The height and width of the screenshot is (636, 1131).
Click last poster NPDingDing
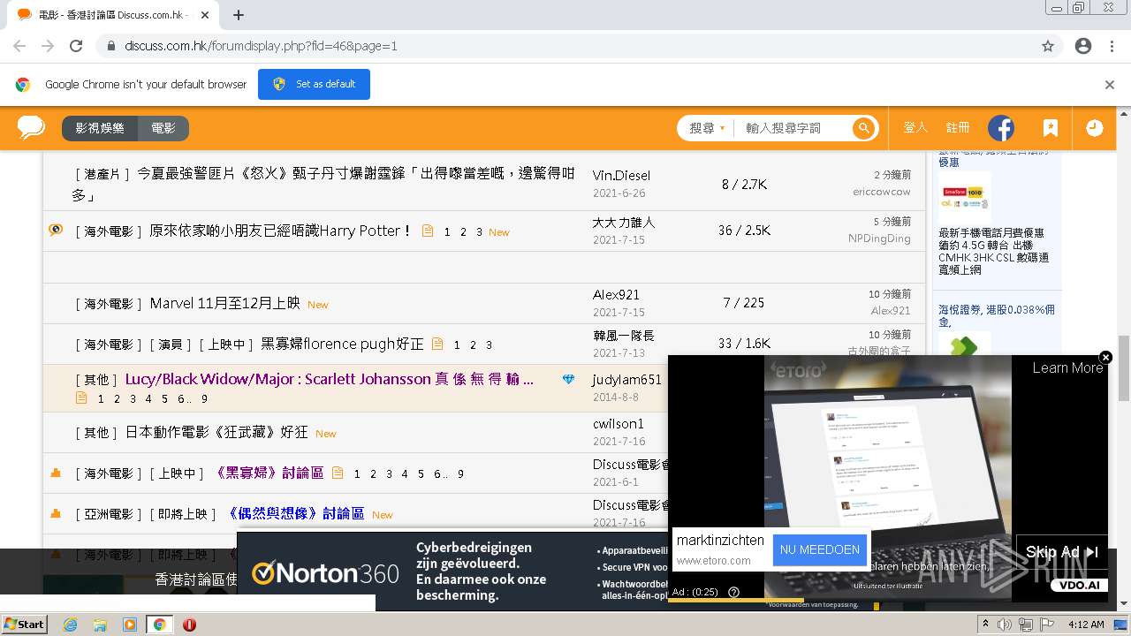(879, 238)
